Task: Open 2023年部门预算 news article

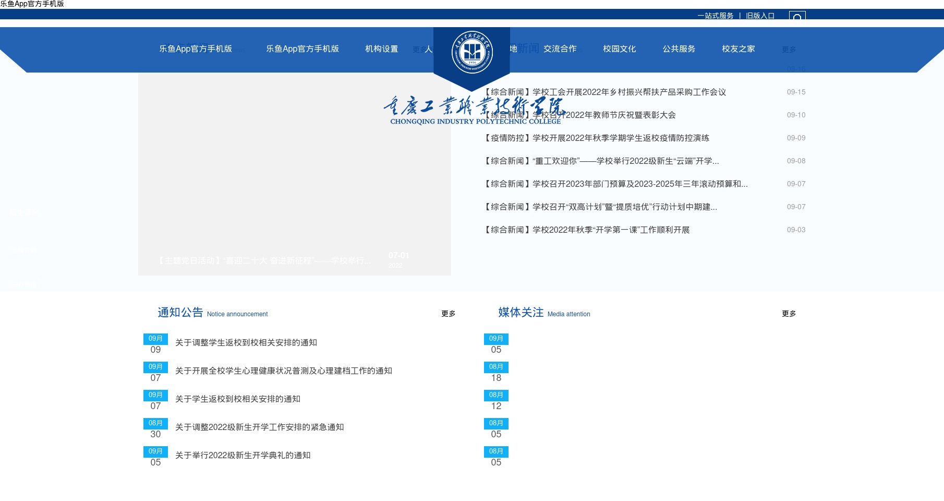Action: coord(615,184)
